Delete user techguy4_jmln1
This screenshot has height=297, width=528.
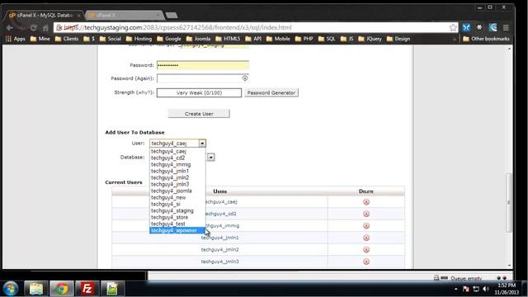coord(366,238)
